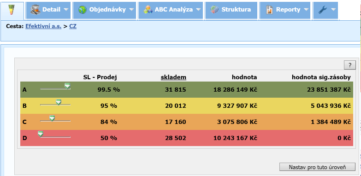This screenshot has height=176, width=361.
Task: Click the category C service level slider handle
Action: (52, 118)
